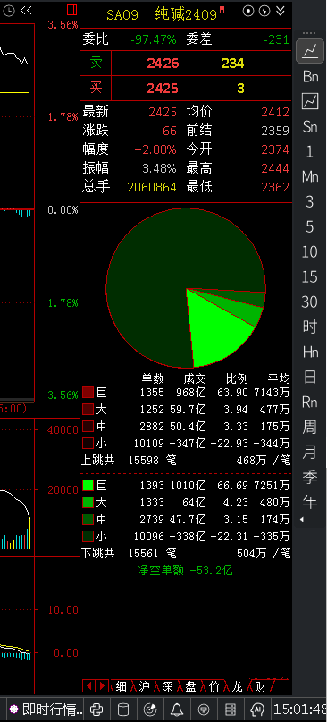Collapse period sidebar with small left triangle
327x722 pixels.
tap(302, 520)
